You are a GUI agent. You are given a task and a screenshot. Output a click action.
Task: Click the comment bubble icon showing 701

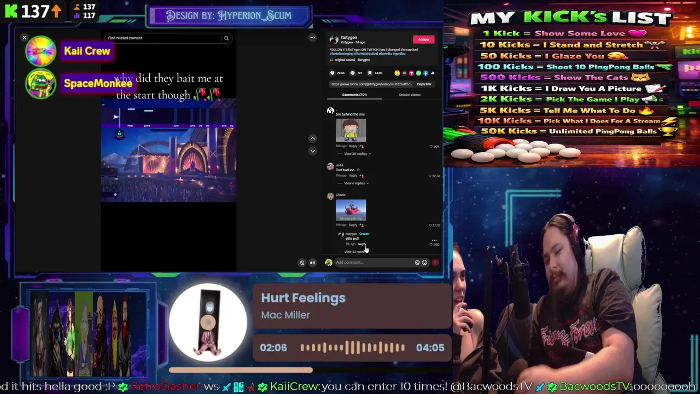click(x=352, y=73)
